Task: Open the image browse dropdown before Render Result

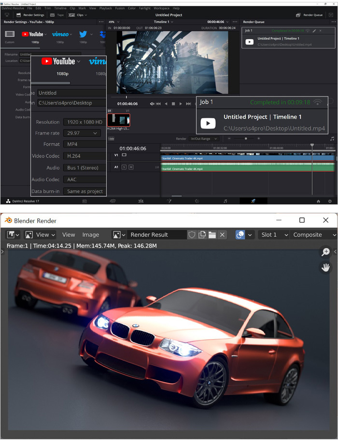Action: 119,235
